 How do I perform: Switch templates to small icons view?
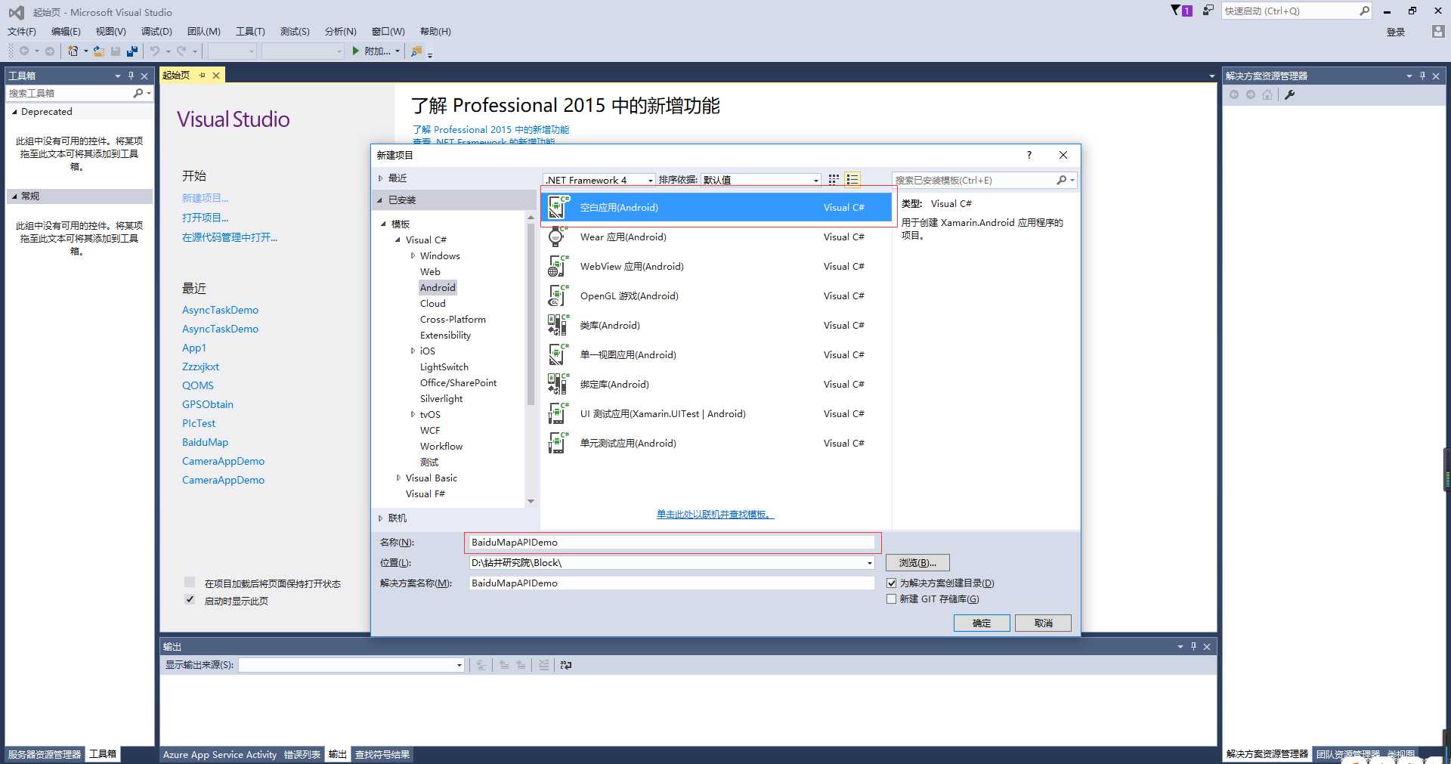834,179
